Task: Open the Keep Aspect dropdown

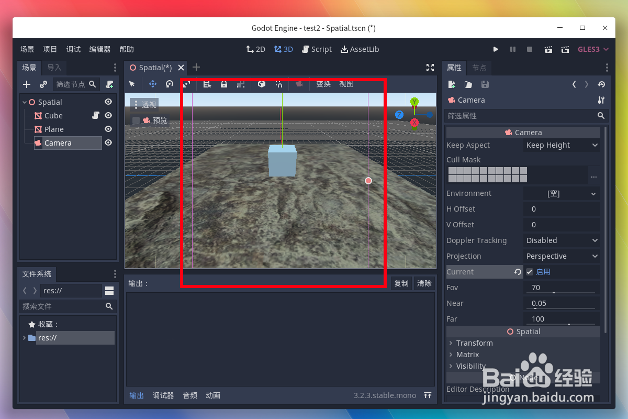Action: (x=562, y=145)
